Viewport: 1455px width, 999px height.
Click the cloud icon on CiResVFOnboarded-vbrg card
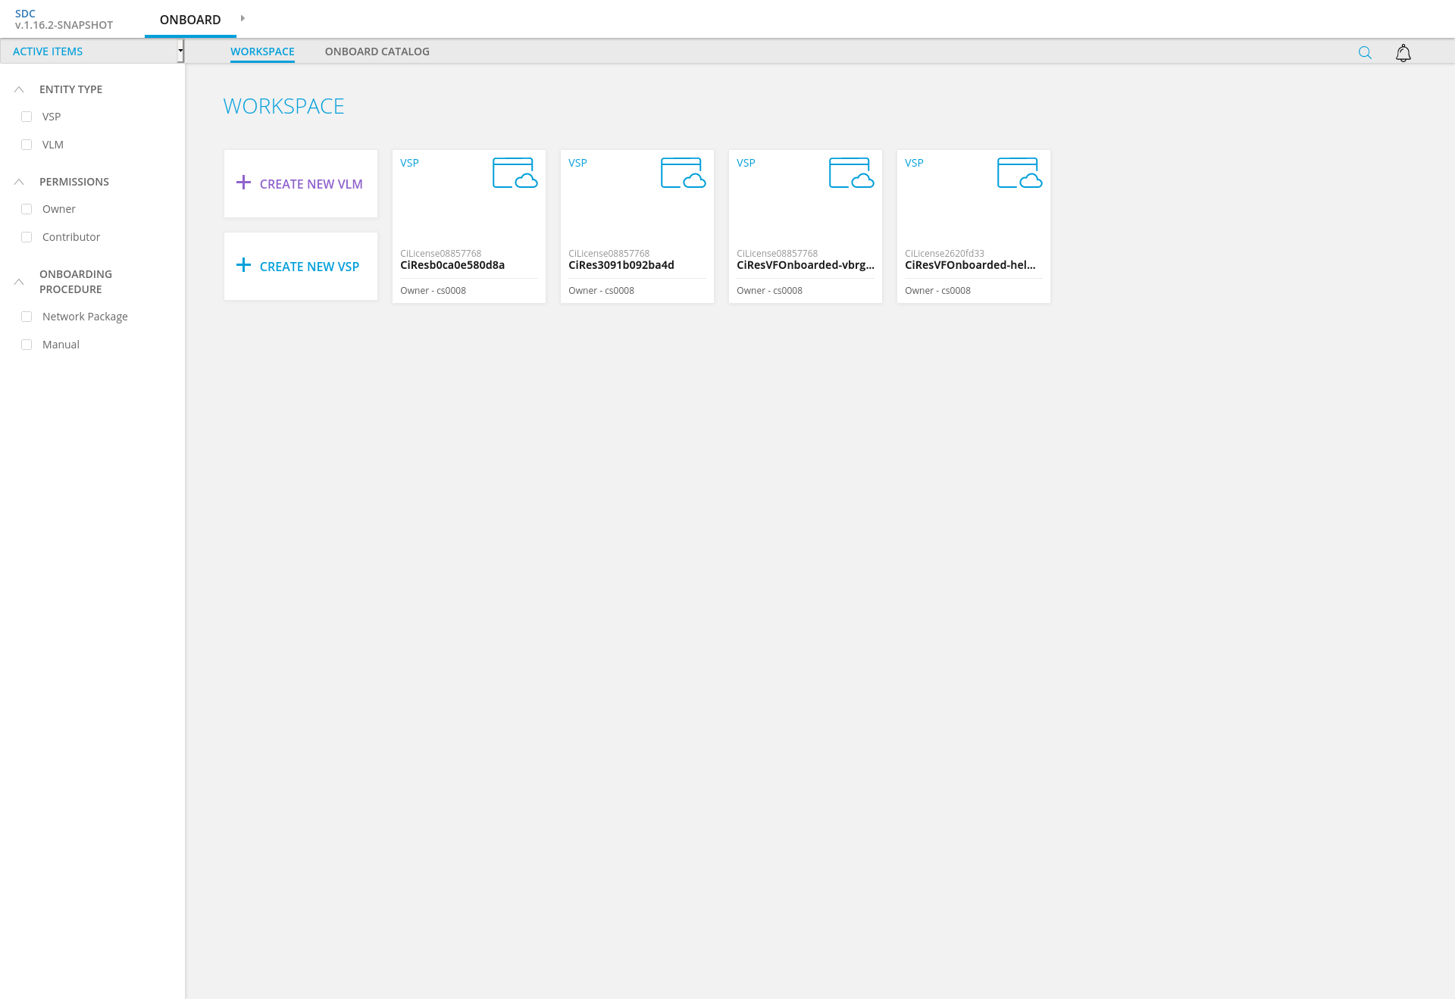pyautogui.click(x=851, y=173)
